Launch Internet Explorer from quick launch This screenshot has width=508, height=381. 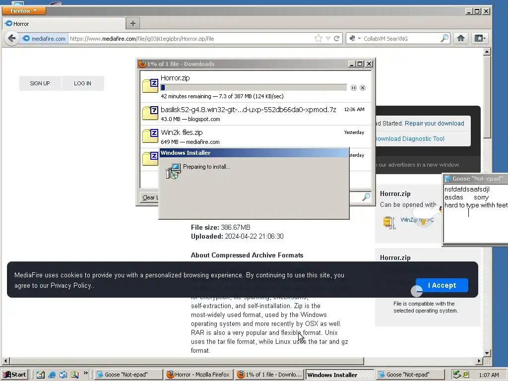tap(52, 375)
